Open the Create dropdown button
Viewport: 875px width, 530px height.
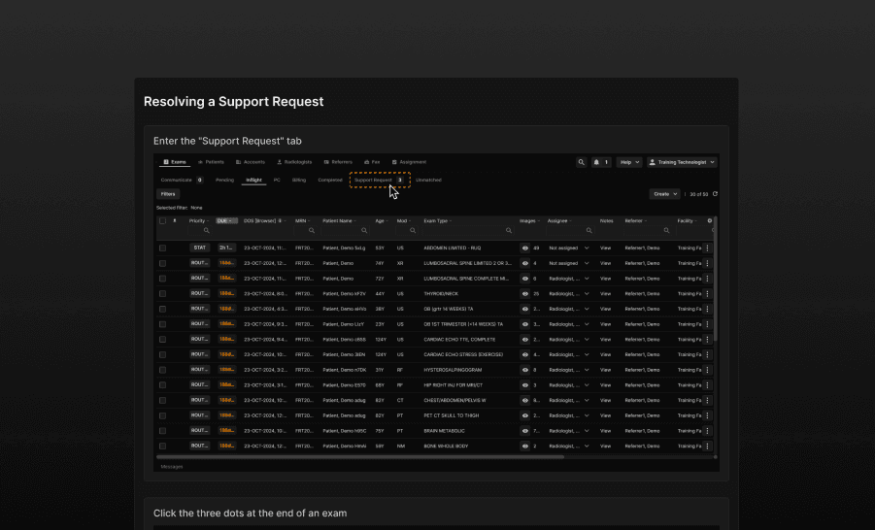tap(664, 194)
